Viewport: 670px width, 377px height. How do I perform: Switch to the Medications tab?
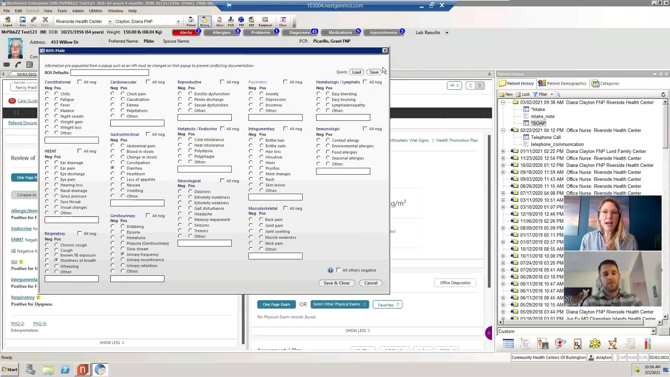coord(340,32)
